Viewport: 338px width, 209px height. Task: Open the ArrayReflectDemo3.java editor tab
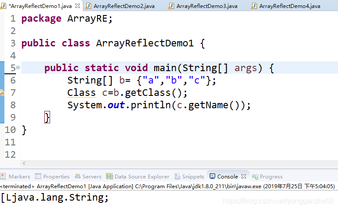[202, 6]
